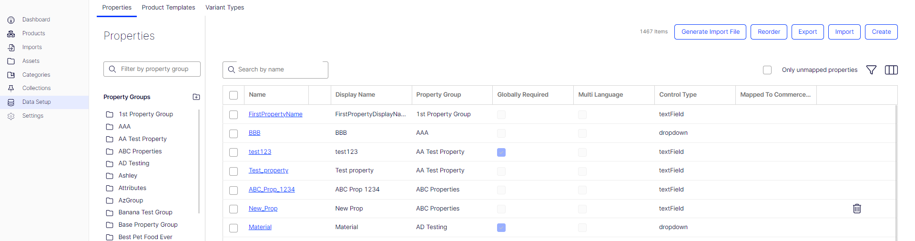Viewport: 915px width, 241px height.
Task: Sort by the Property Group column header
Action: pos(452,95)
